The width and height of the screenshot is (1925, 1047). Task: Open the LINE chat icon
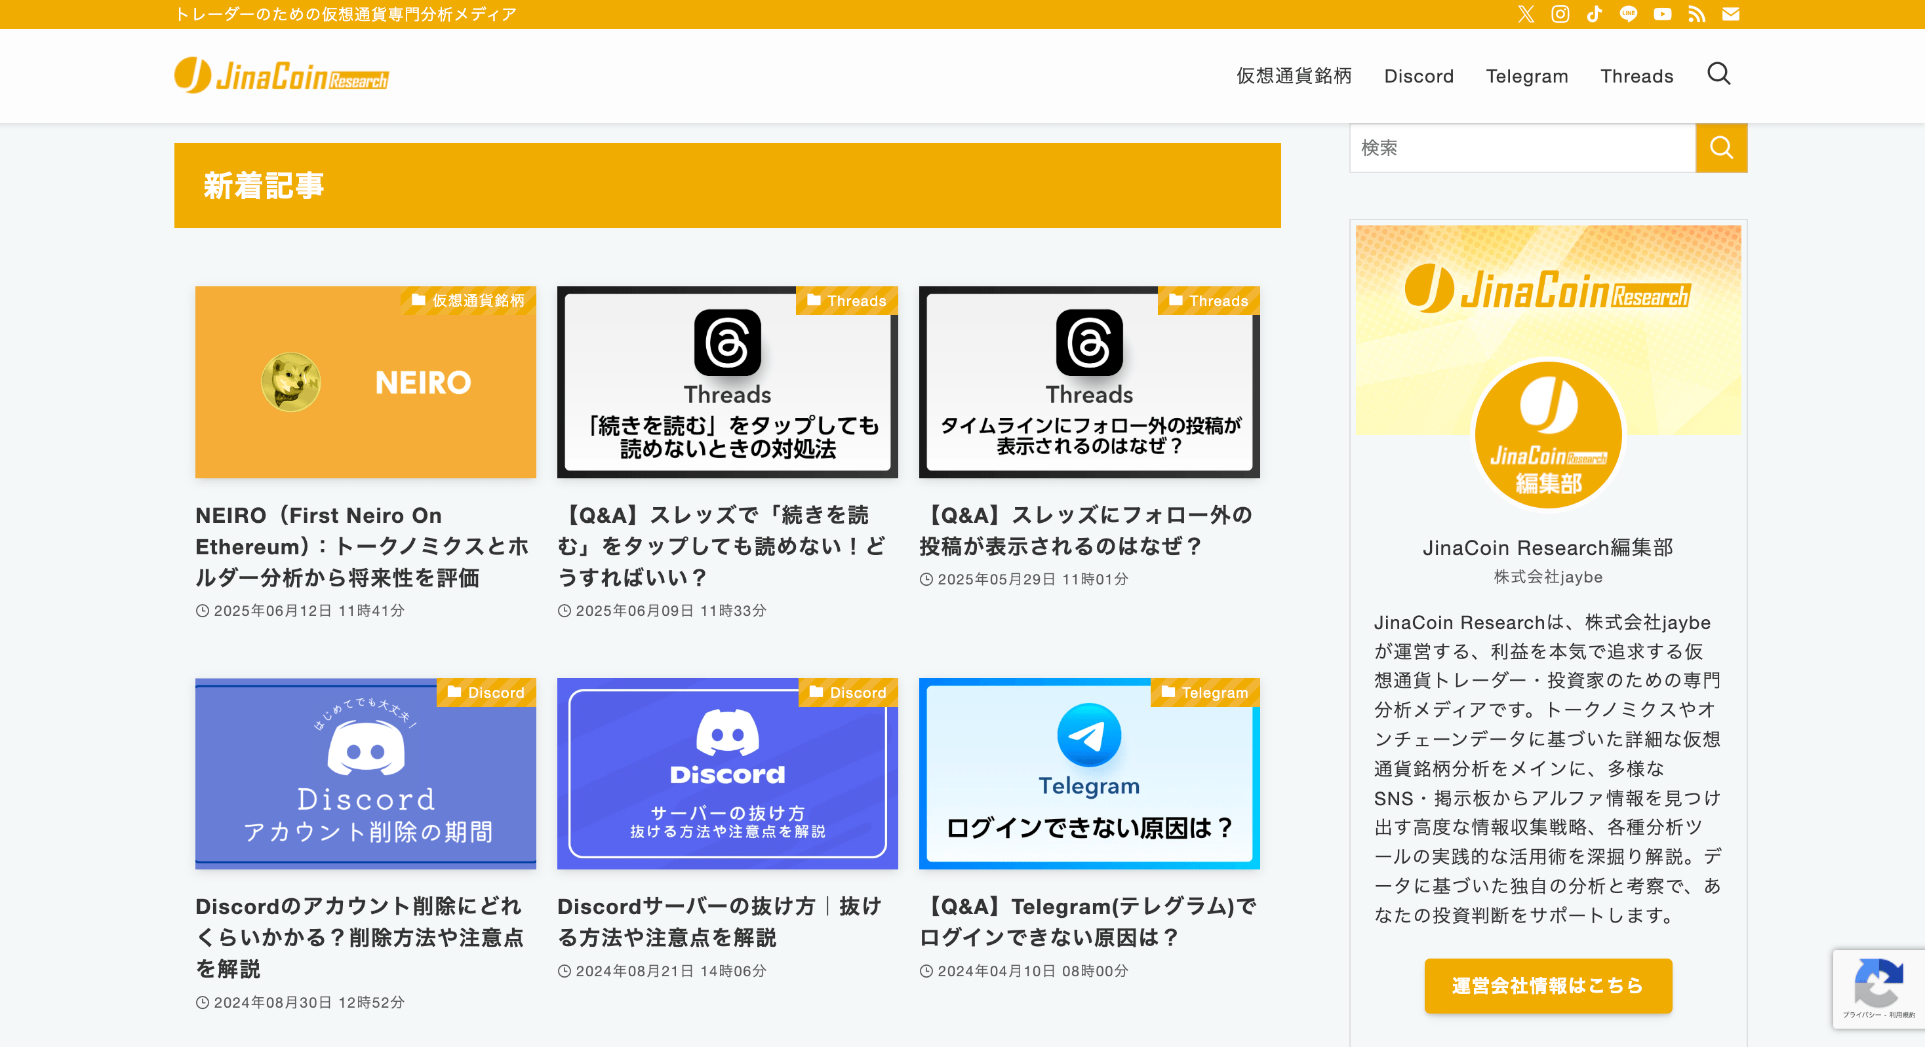[1629, 14]
